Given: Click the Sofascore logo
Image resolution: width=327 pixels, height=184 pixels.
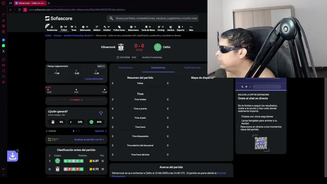Looking at the screenshot, I should 59,18.
